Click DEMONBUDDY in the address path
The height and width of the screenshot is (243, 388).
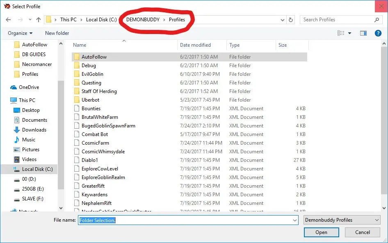pyautogui.click(x=143, y=20)
